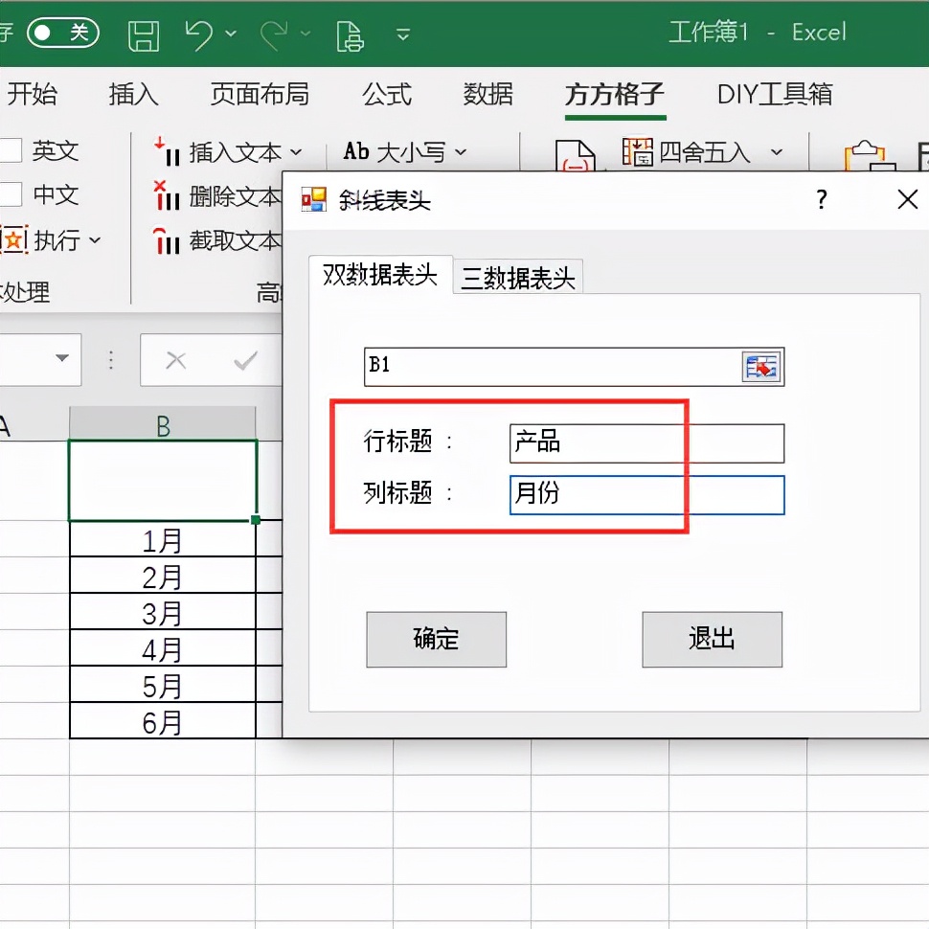Click the range picker icon beside B1 field

759,366
